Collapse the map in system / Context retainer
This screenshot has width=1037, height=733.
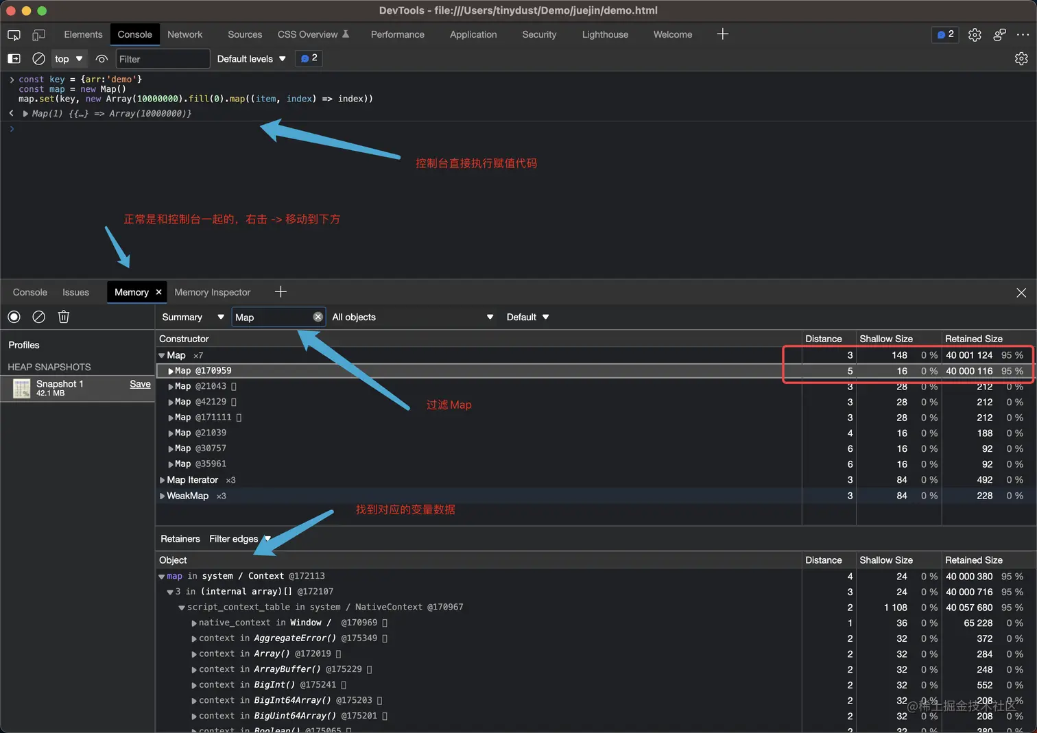[162, 577]
